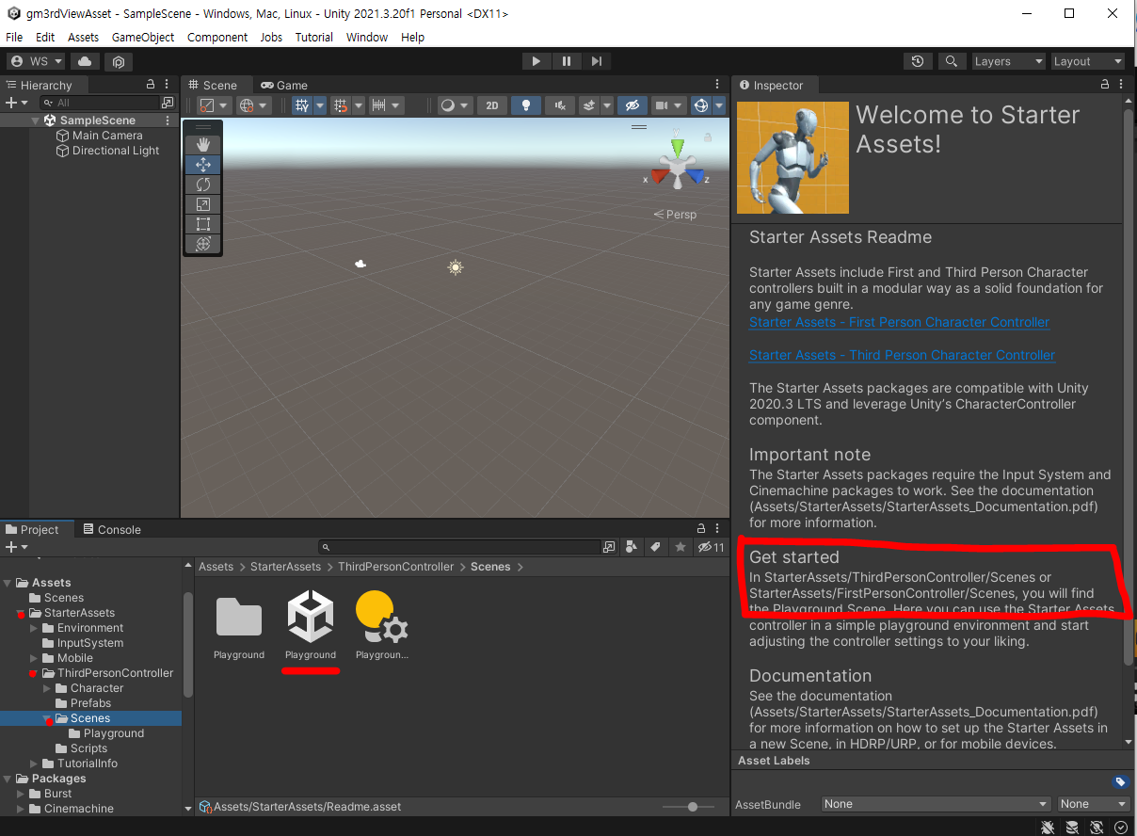Open the Gizmos dropdown arrow
This screenshot has height=836, width=1137.
717,105
